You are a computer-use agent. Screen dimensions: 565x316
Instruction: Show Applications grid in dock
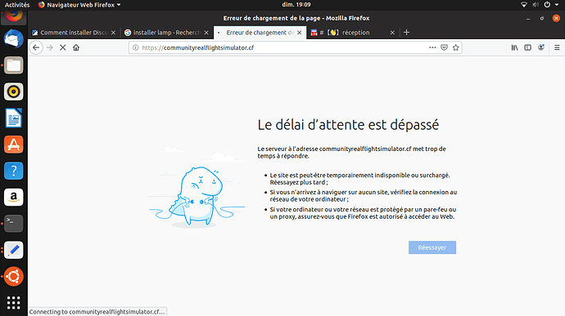coord(14,303)
